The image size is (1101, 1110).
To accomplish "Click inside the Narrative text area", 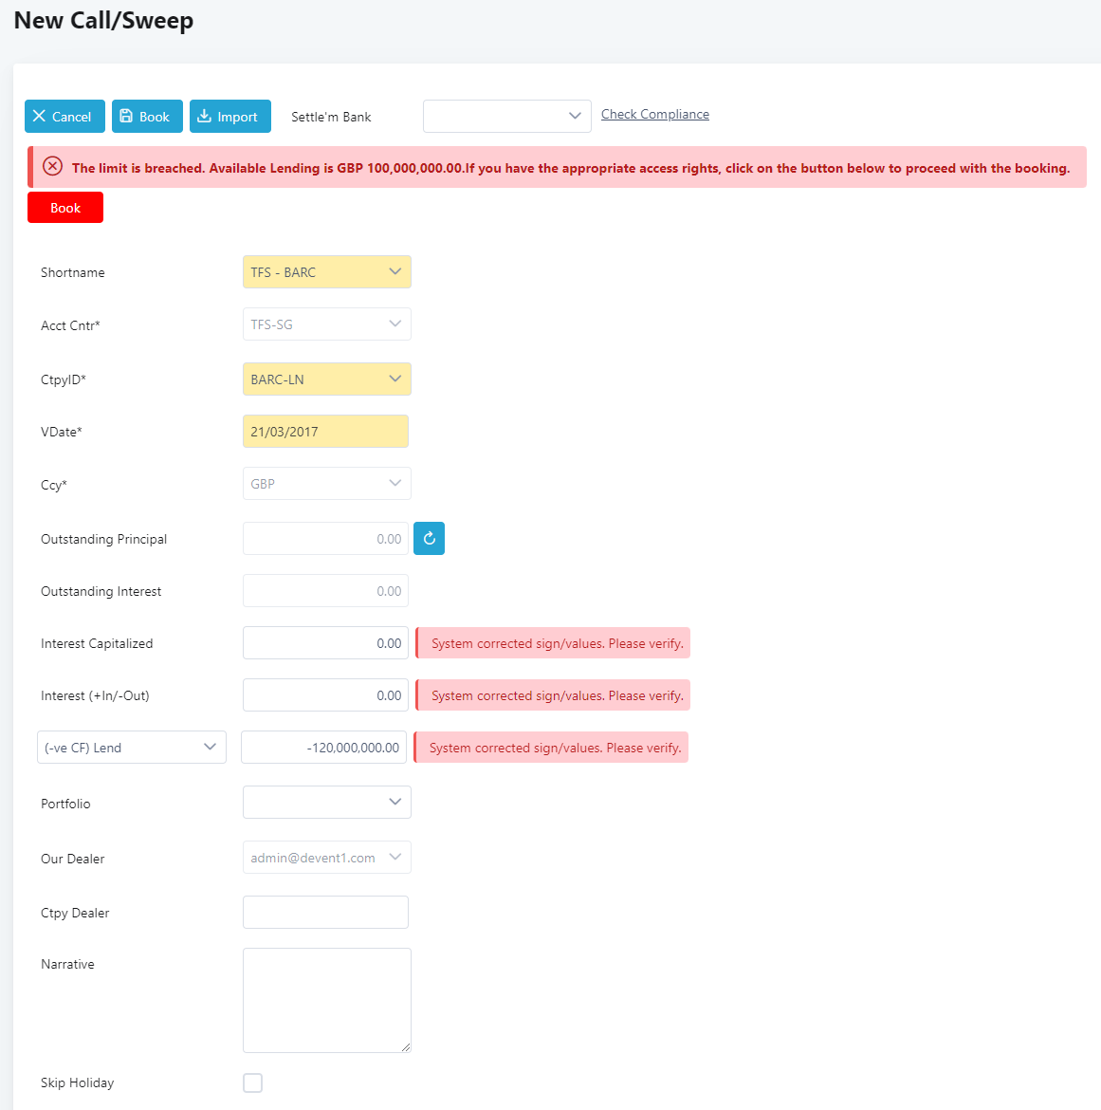I will tap(326, 1000).
